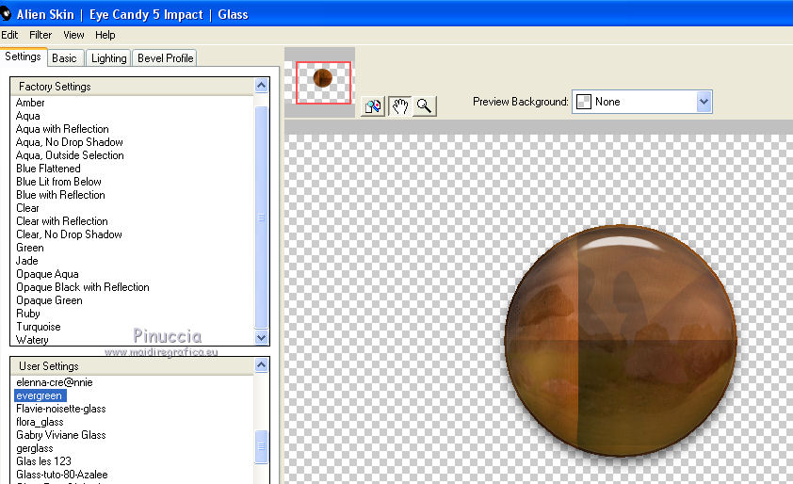Switch to the Bevel Profile tab

coord(166,58)
